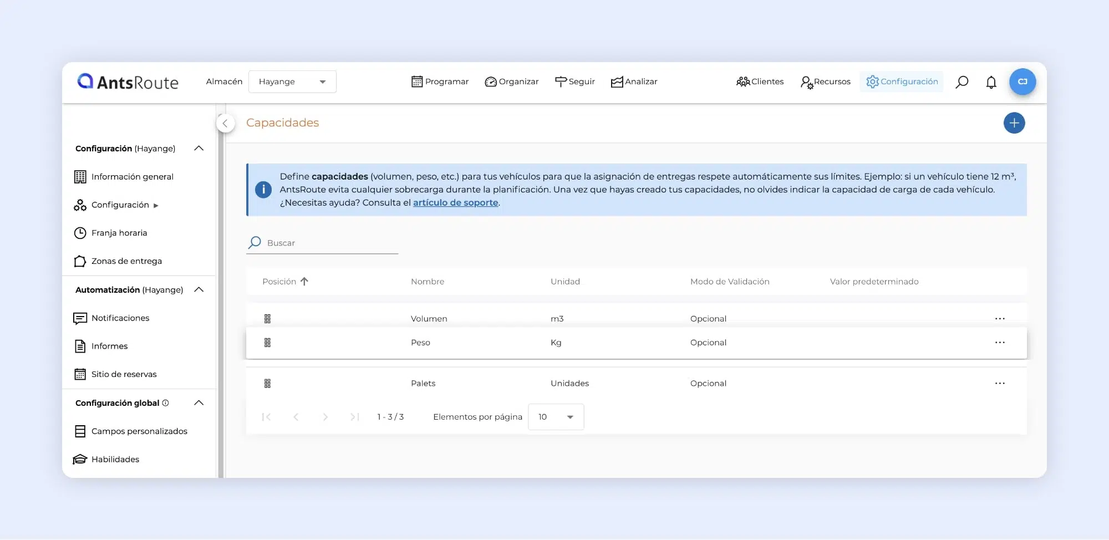The image size is (1109, 540).
Task: Open the Analizar section
Action: 634,82
